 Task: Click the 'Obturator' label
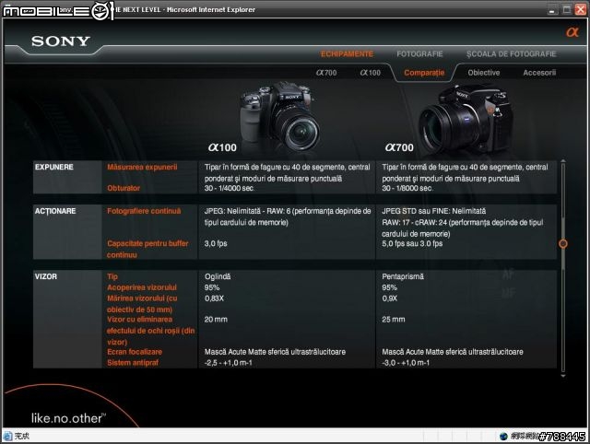[x=124, y=188]
